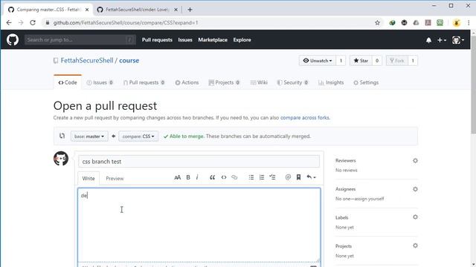The image size is (476, 267).
Task: Insert a quote with the quote icon
Action: coord(212,177)
